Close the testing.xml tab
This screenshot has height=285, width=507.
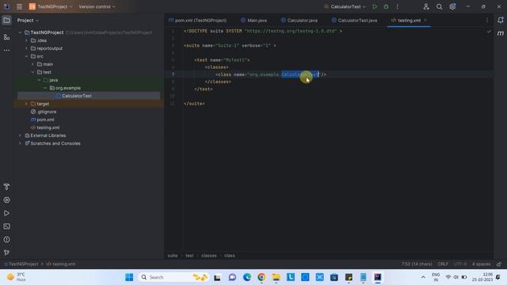pyautogui.click(x=425, y=21)
